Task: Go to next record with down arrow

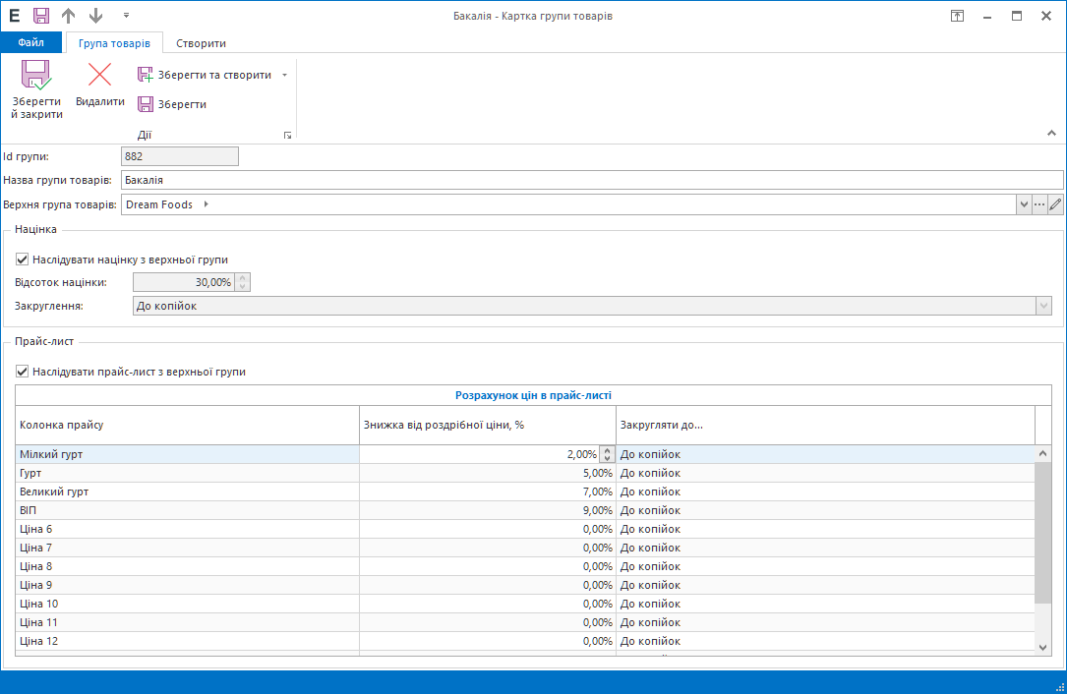Action: pos(95,16)
